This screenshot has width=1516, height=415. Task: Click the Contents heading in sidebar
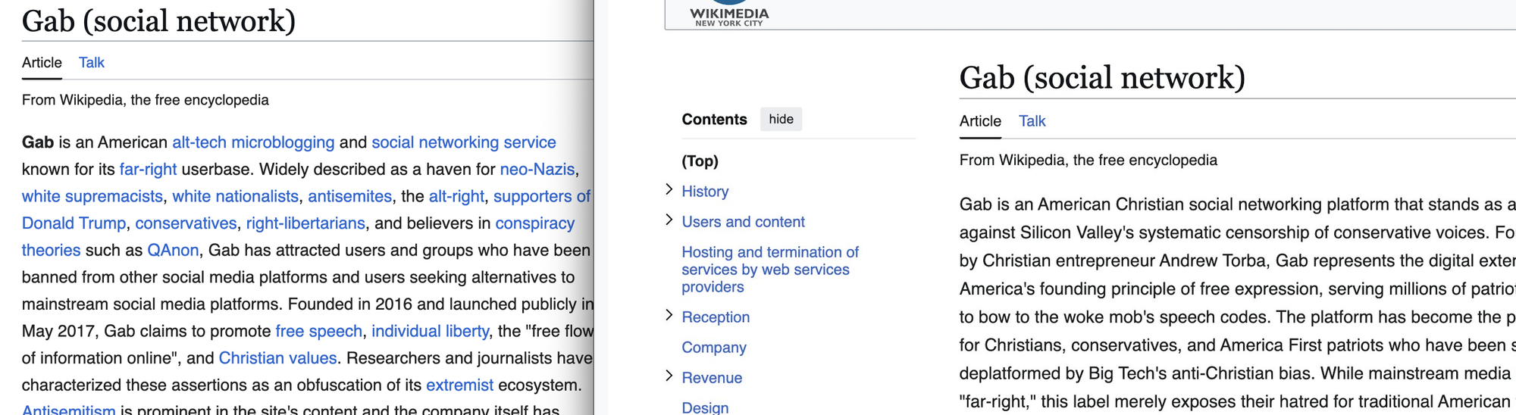pyautogui.click(x=714, y=119)
